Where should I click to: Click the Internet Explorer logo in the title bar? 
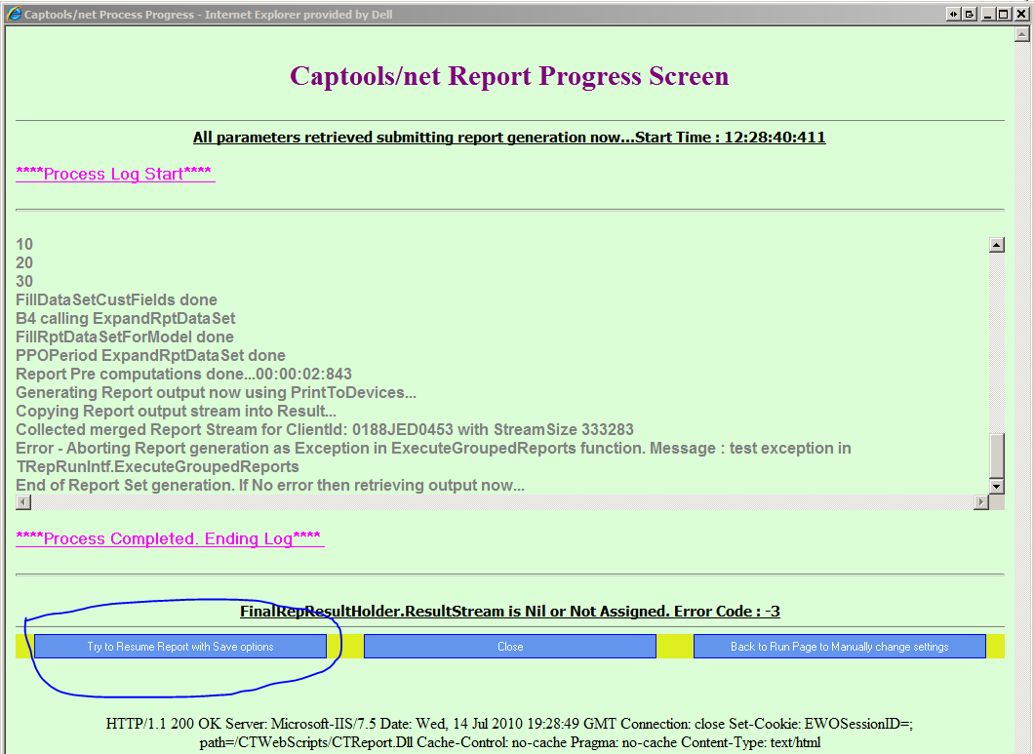pyautogui.click(x=12, y=14)
